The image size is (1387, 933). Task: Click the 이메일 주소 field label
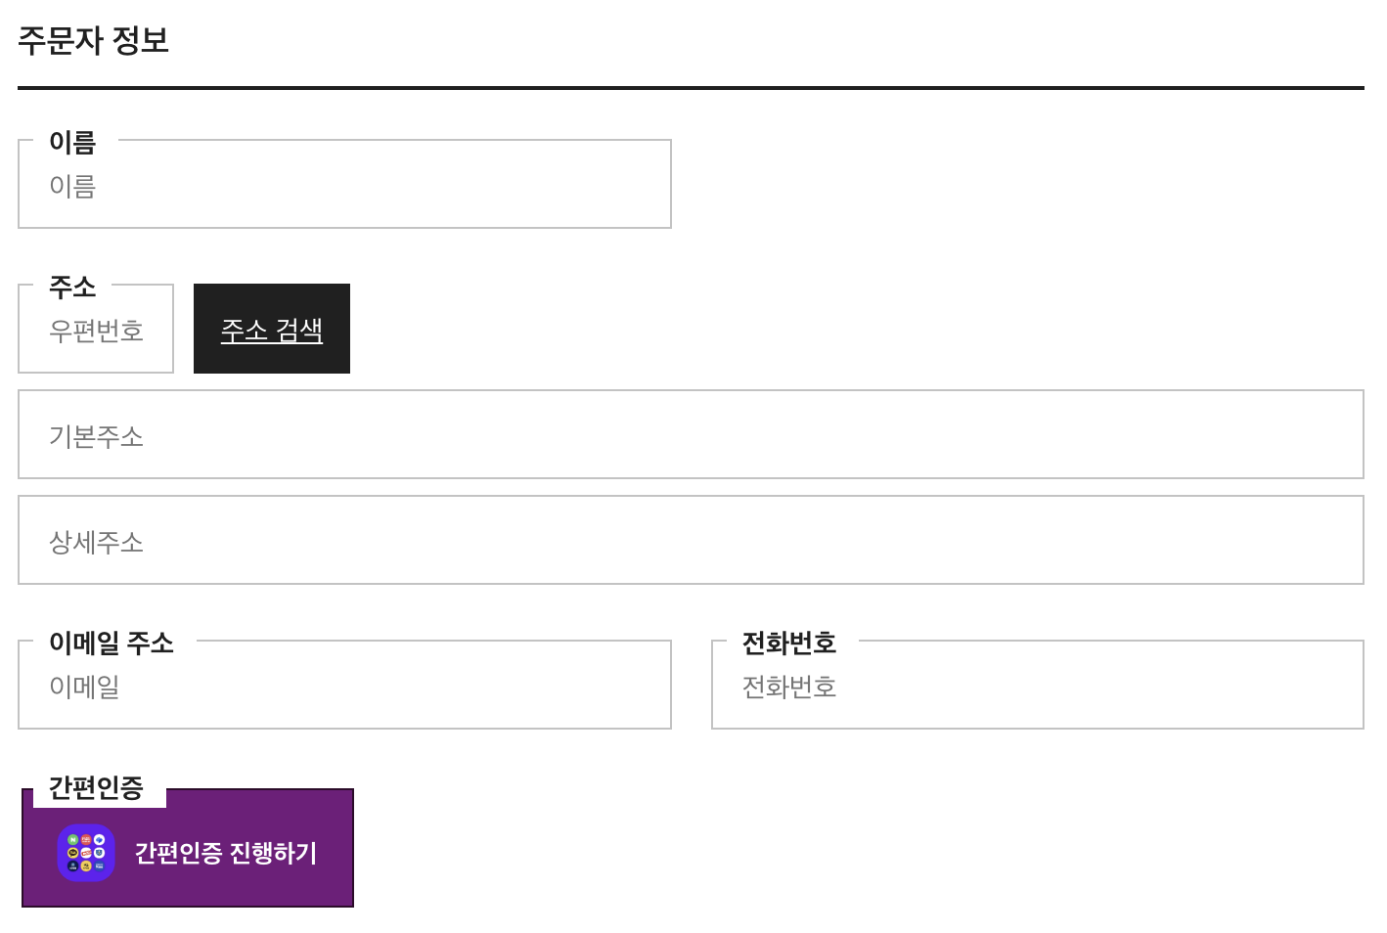tap(112, 643)
